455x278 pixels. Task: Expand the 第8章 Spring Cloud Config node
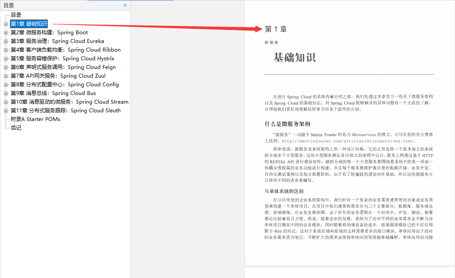[6, 85]
